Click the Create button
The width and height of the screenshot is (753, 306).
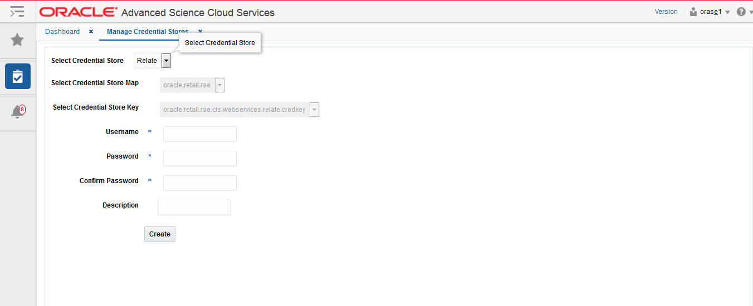tap(160, 234)
